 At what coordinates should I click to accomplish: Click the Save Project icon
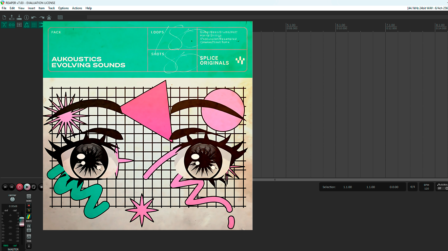(19, 17)
